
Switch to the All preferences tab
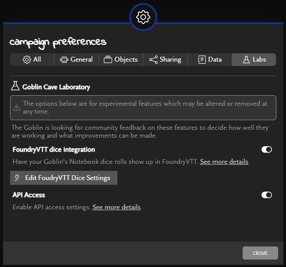pos(32,59)
